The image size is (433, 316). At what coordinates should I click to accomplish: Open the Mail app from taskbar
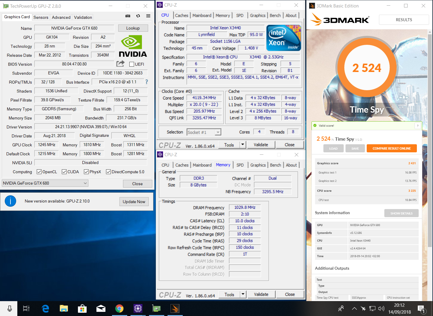click(101, 309)
